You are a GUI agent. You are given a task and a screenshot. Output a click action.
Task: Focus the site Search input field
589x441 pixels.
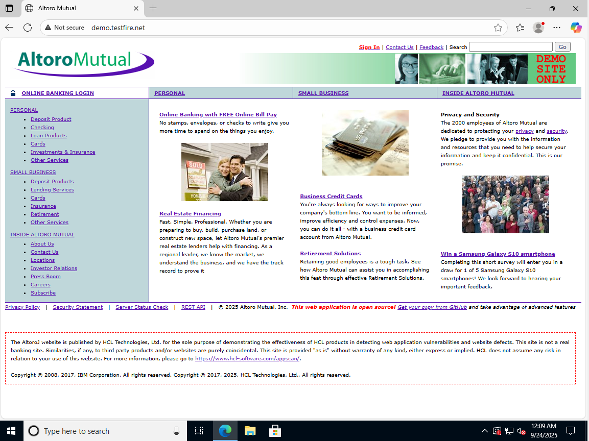tap(511, 47)
